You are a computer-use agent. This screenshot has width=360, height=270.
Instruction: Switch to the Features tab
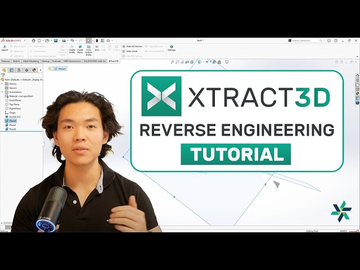[6, 61]
